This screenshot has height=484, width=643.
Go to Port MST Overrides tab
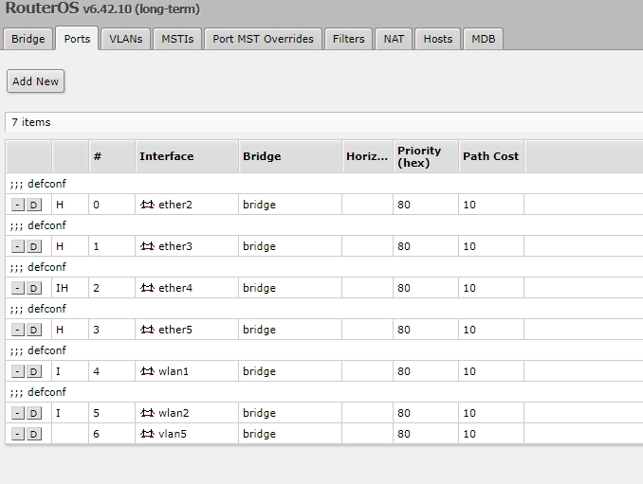263,39
